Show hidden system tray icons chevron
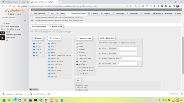The height and width of the screenshot is (103, 184). (156, 100)
